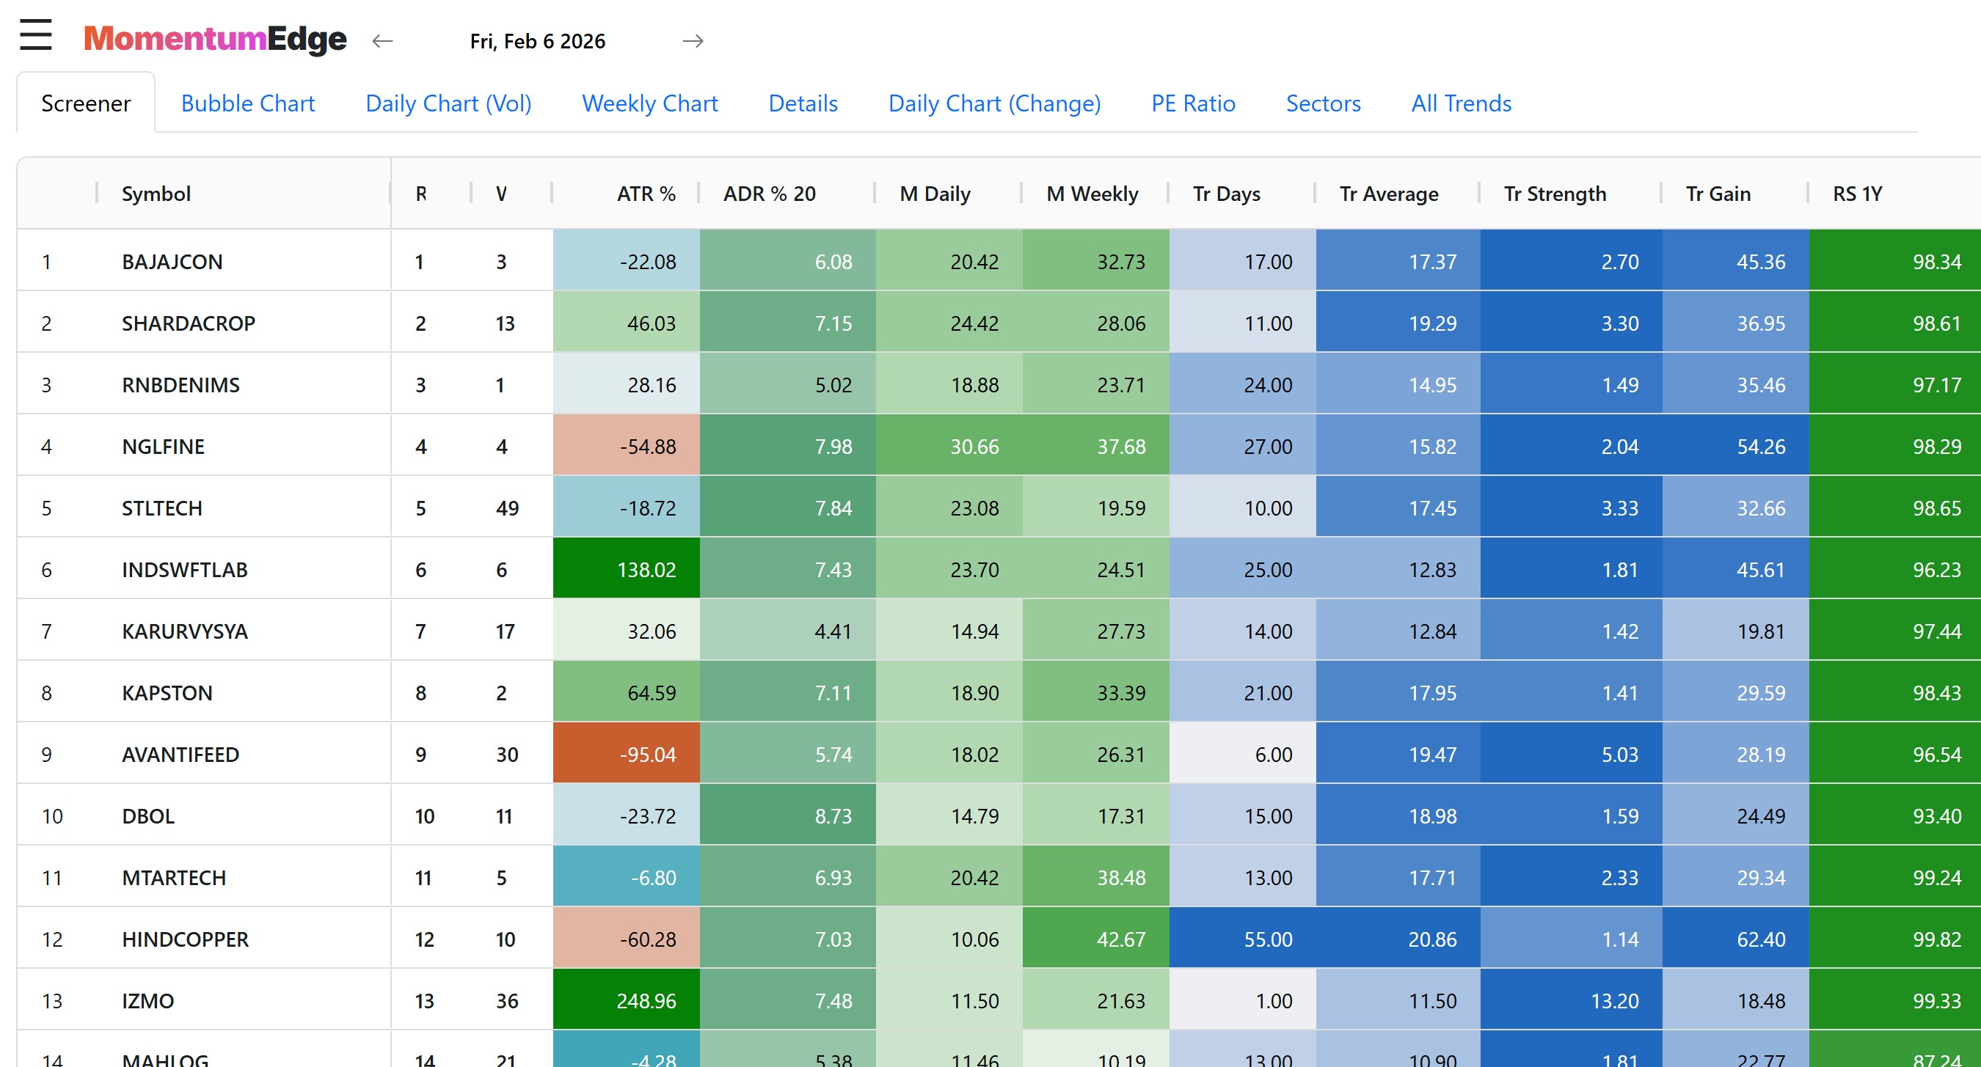Image resolution: width=1981 pixels, height=1067 pixels.
Task: Open the Weekly Chart view
Action: tap(649, 103)
